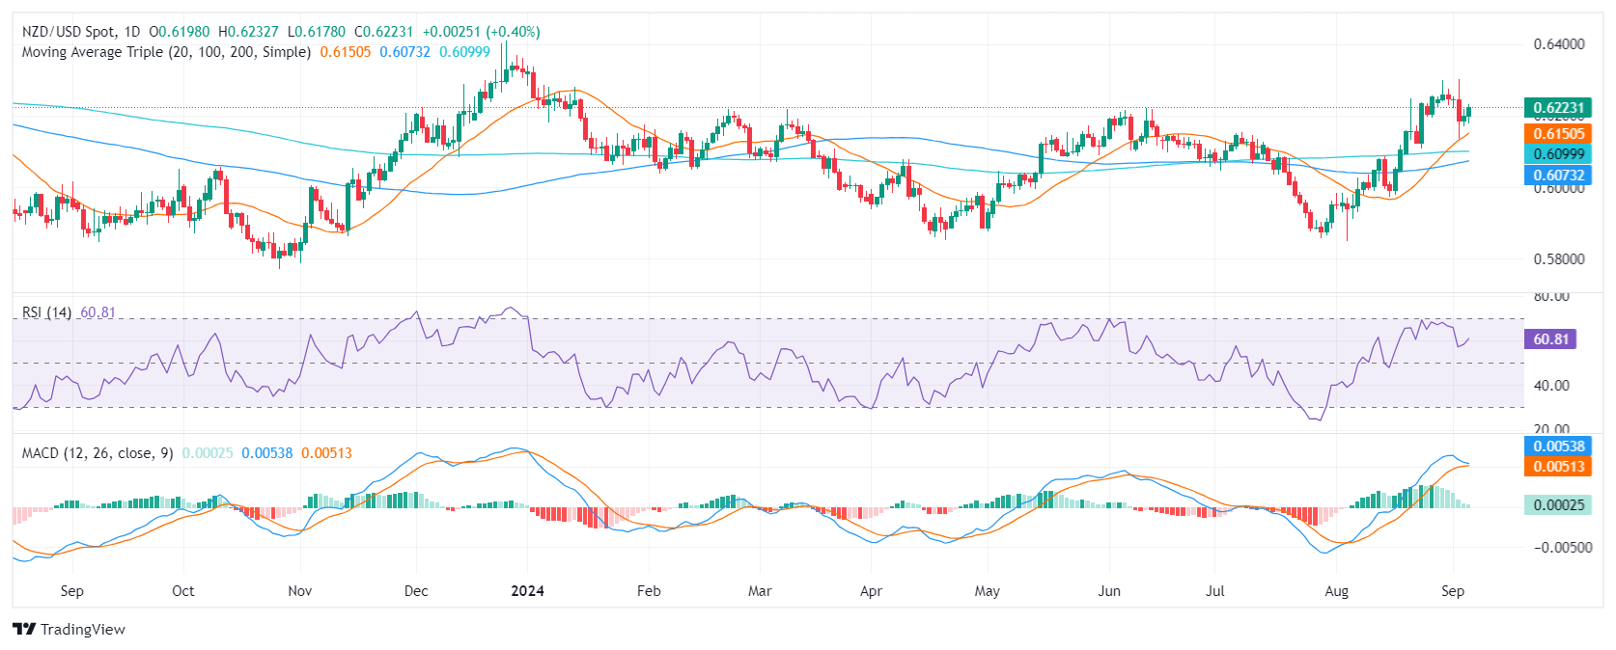1616x650 pixels.
Task: Click the TradingView logo icon
Action: point(24,629)
